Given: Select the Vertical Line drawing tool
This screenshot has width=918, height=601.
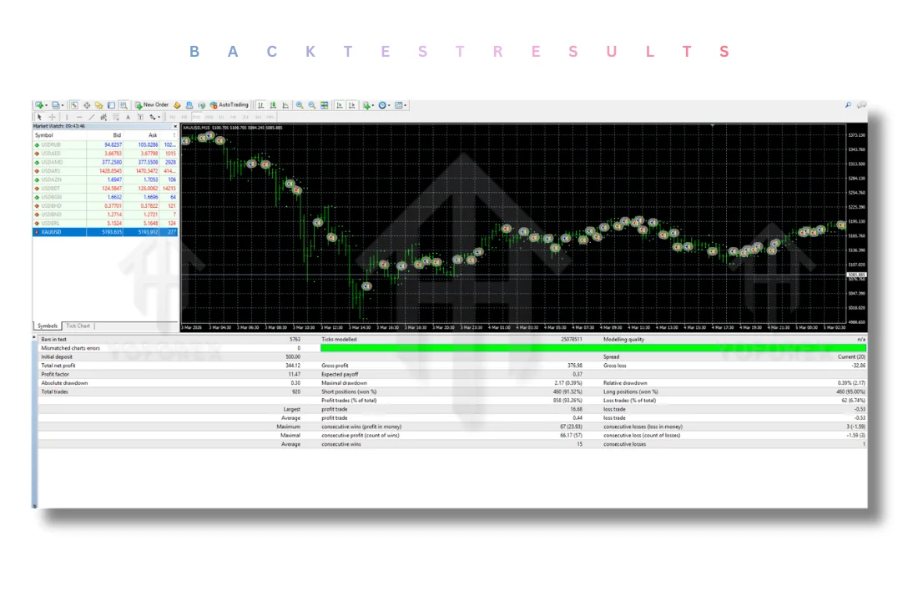Looking at the screenshot, I should 67,117.
